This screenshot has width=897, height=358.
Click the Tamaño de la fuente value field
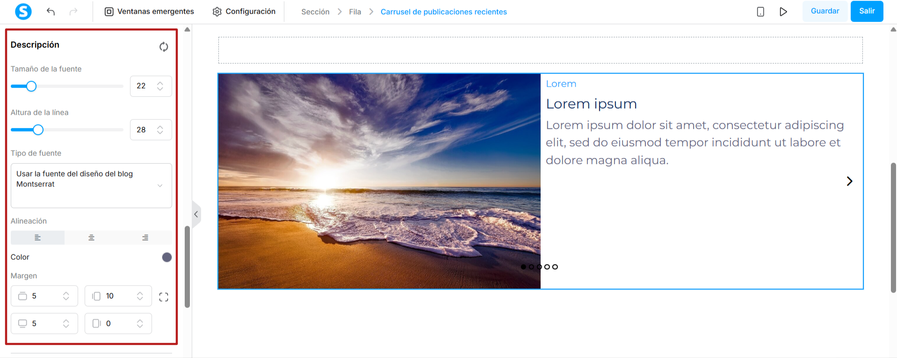point(151,86)
